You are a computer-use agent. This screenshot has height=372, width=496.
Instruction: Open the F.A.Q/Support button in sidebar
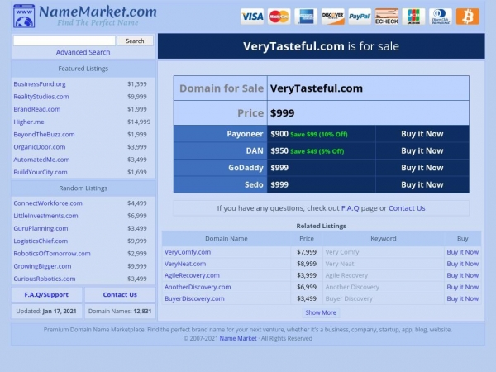pos(46,295)
